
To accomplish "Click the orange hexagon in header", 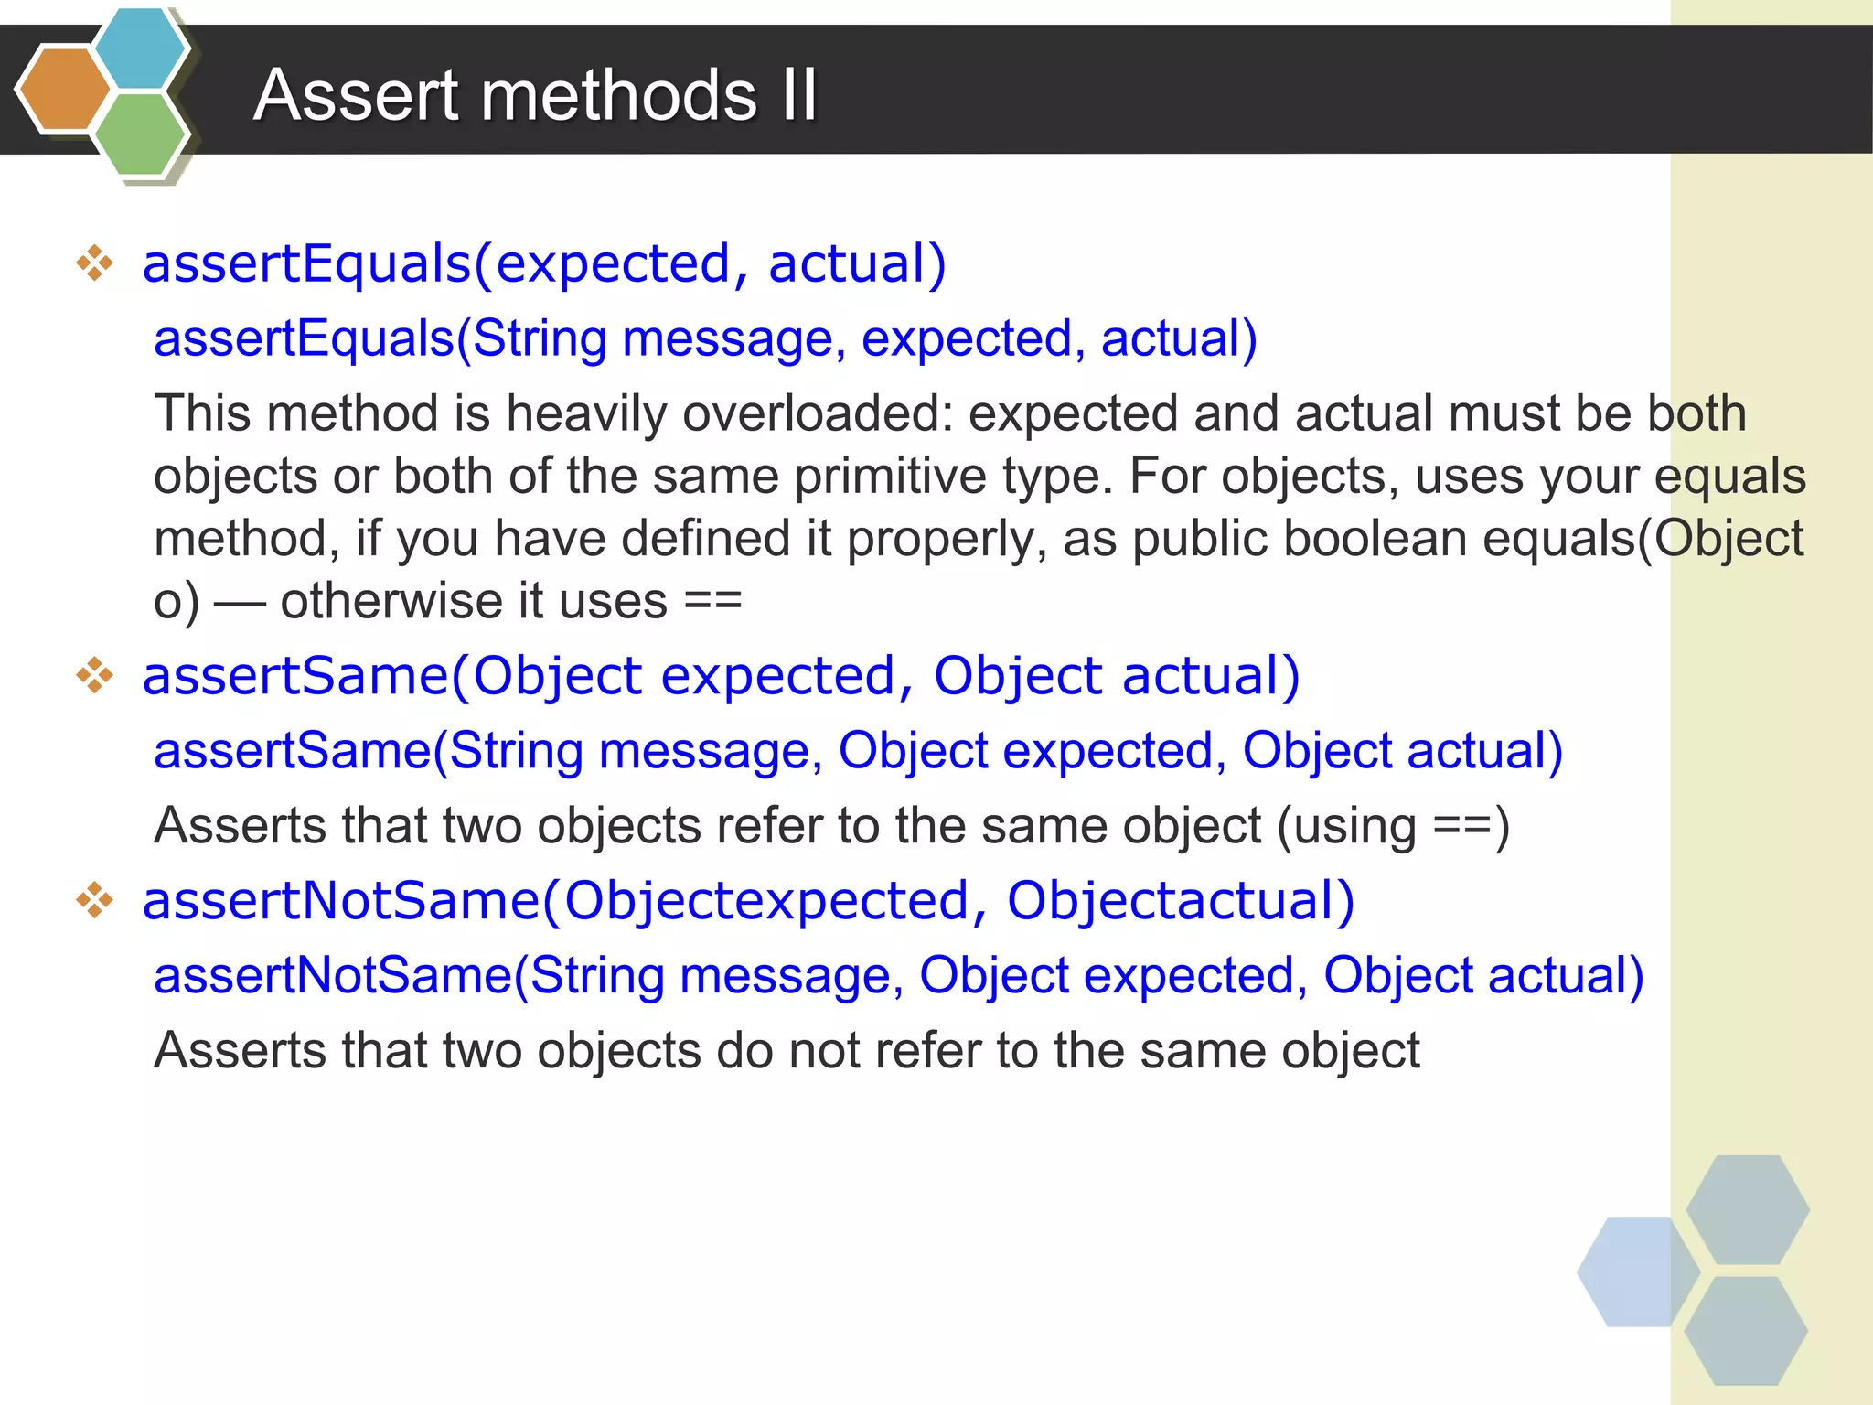I will coord(64,90).
